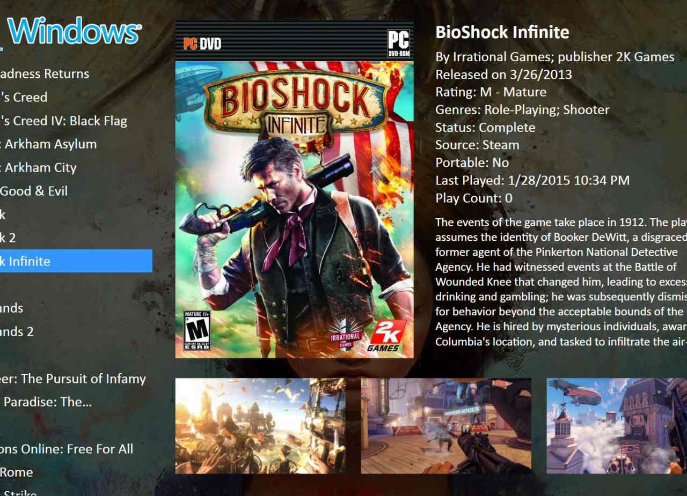Click the Good & Evil game entry
The image size is (687, 496).
click(34, 191)
